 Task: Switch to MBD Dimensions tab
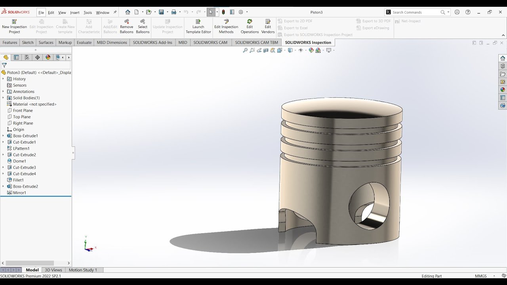[112, 42]
